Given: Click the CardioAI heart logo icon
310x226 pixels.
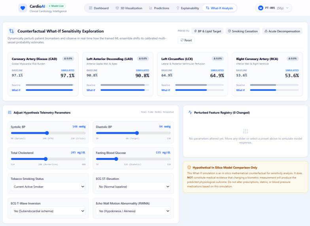Looking at the screenshot, I should [x=23, y=8].
